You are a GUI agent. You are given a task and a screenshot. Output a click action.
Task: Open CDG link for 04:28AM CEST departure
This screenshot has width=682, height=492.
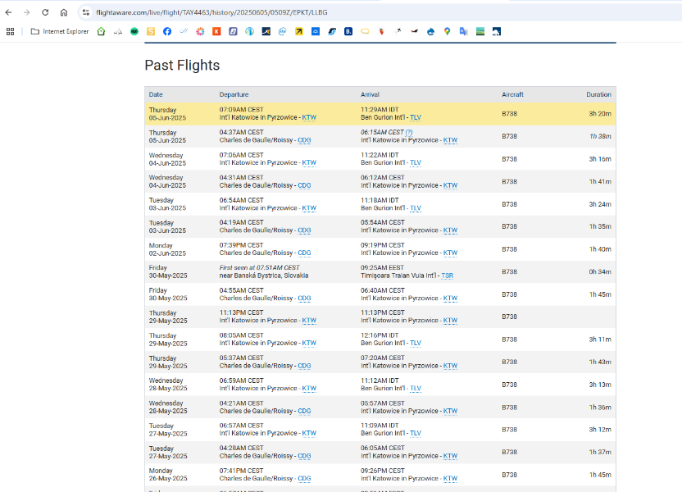coord(304,456)
